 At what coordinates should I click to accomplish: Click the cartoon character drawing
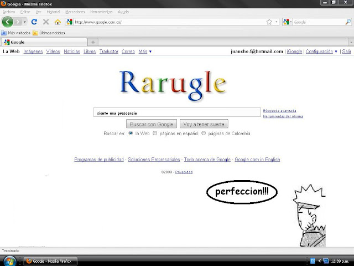(309, 216)
